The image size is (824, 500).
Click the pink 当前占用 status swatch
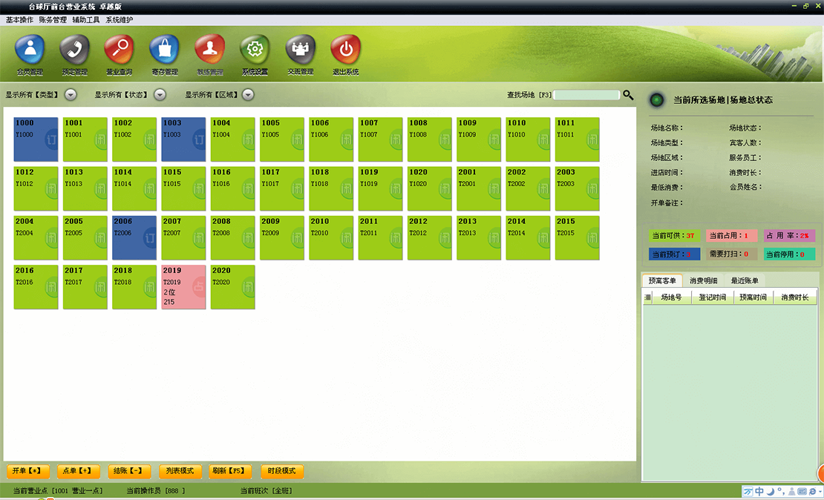coord(731,236)
